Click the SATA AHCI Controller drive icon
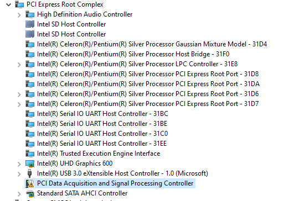 coord(30,193)
